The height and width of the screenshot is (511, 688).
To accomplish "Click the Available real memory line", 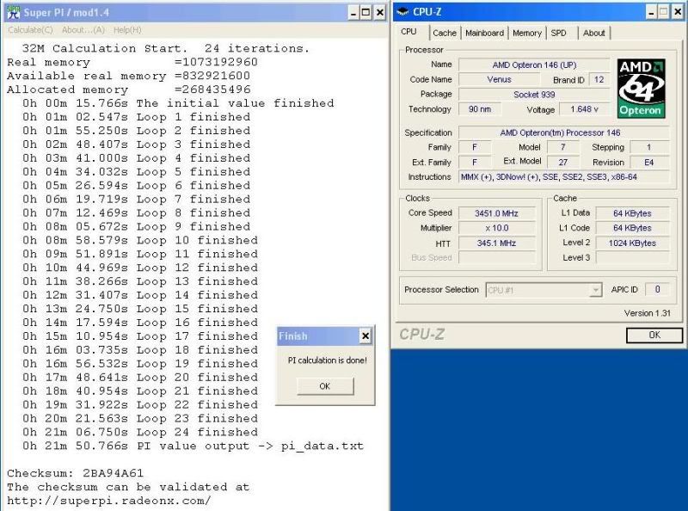I will pos(128,76).
